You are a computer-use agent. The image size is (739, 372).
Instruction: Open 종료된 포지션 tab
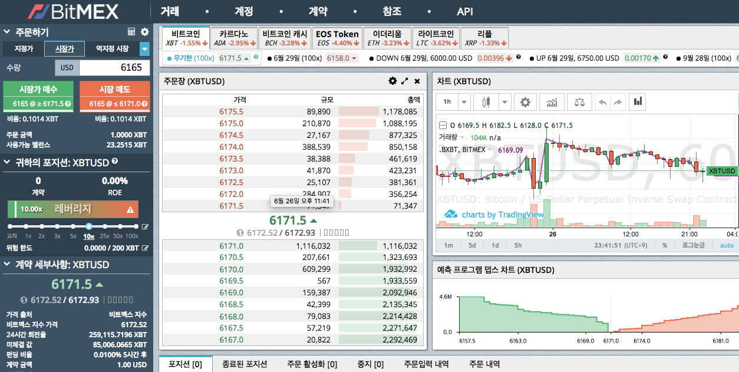click(x=245, y=364)
